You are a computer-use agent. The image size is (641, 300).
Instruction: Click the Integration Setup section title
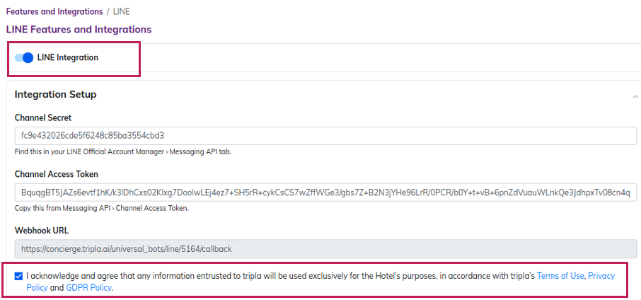point(55,95)
